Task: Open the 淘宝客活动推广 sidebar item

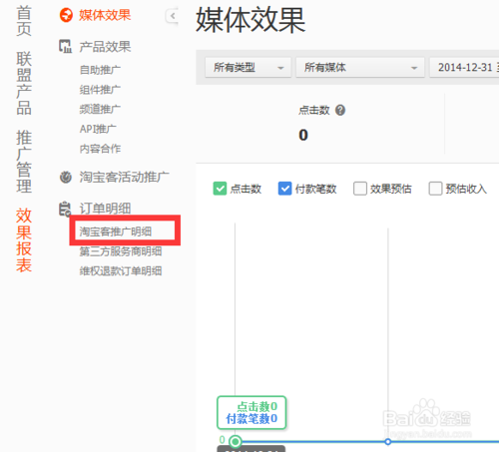Action: (x=124, y=177)
